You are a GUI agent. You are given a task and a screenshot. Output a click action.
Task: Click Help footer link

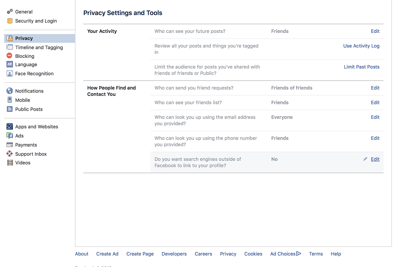click(x=336, y=254)
